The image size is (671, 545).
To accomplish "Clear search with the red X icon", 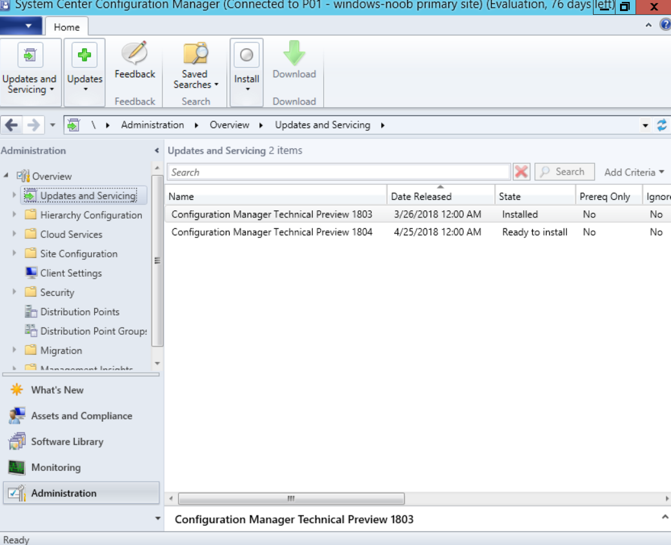I will click(521, 172).
